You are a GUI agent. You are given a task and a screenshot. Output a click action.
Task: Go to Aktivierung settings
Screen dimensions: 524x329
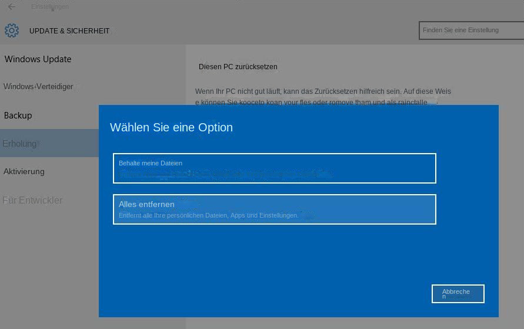[24, 172]
